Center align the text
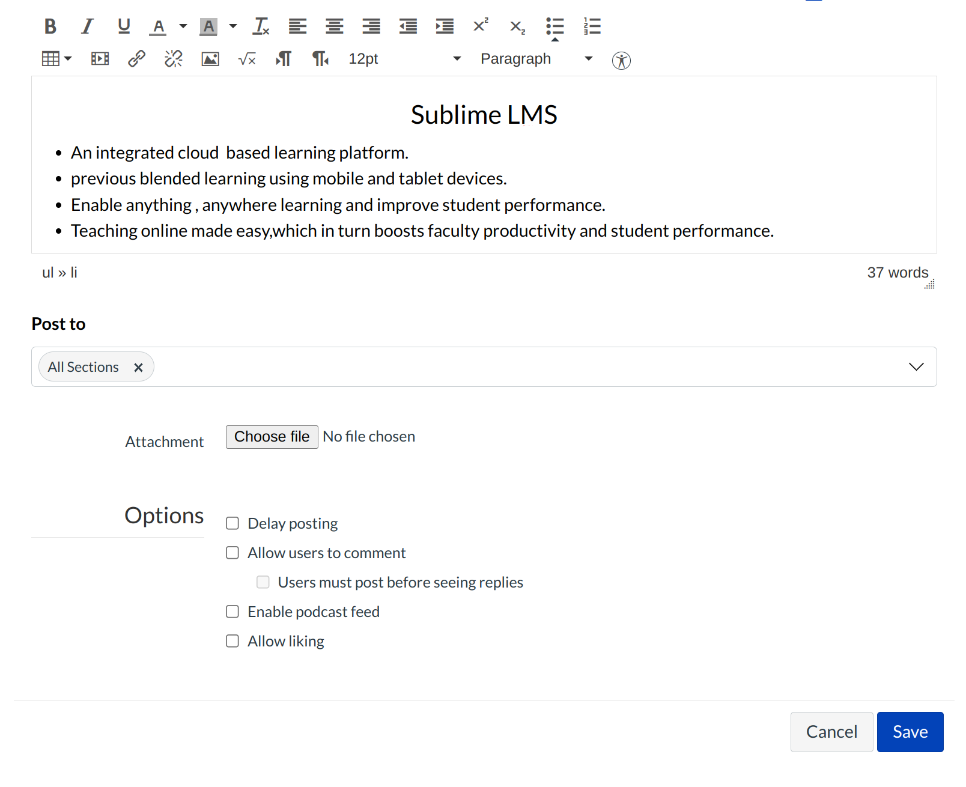The height and width of the screenshot is (787, 966). click(334, 26)
